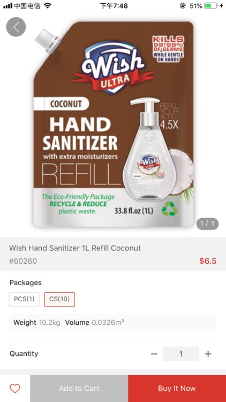The image size is (226, 402).
Task: Tap the 1 / 1 image counter
Action: [x=207, y=224]
